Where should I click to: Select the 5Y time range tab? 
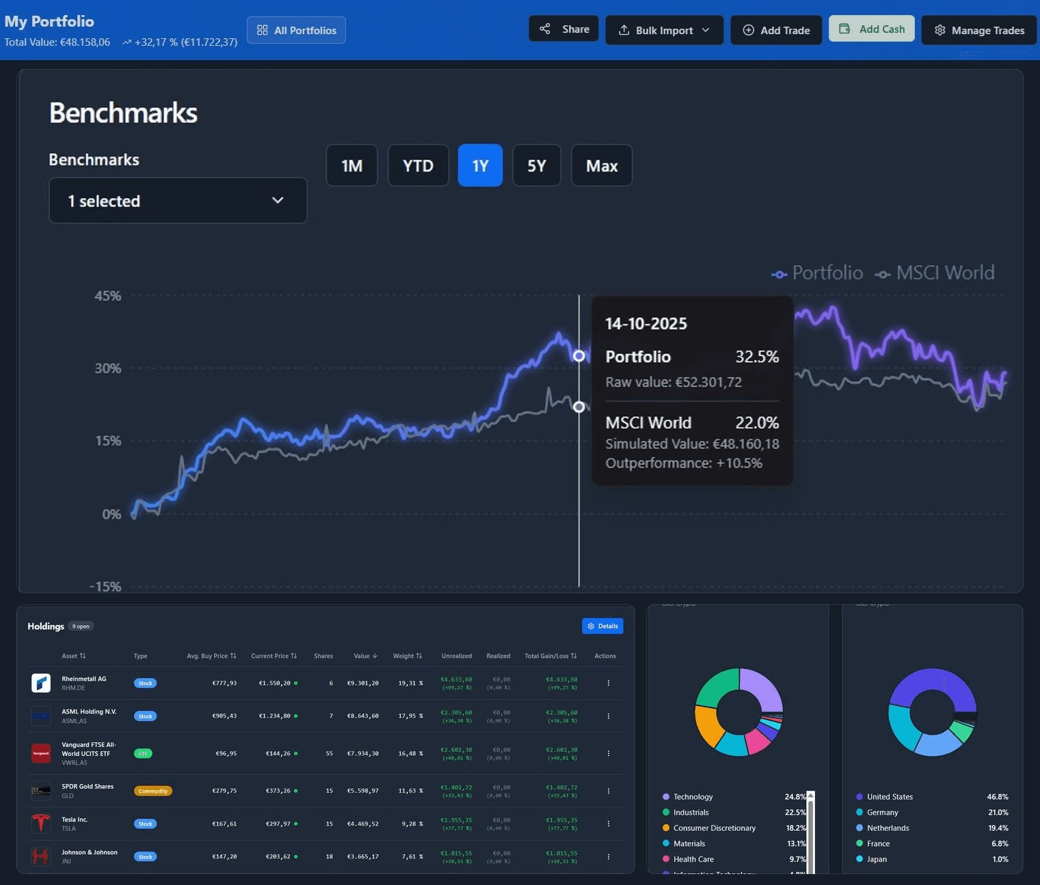pos(537,165)
